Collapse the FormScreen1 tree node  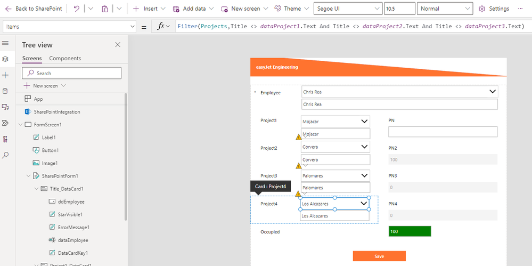20,125
